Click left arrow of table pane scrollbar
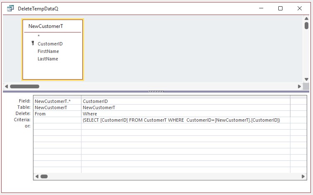 click(x=7, y=87)
